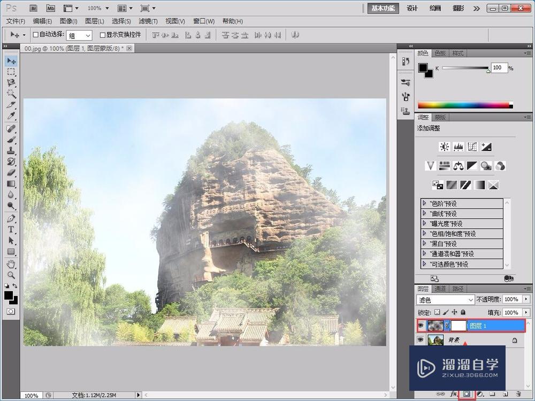This screenshot has height=401, width=535.
Task: Add a Levels adjustment
Action: tap(458, 146)
